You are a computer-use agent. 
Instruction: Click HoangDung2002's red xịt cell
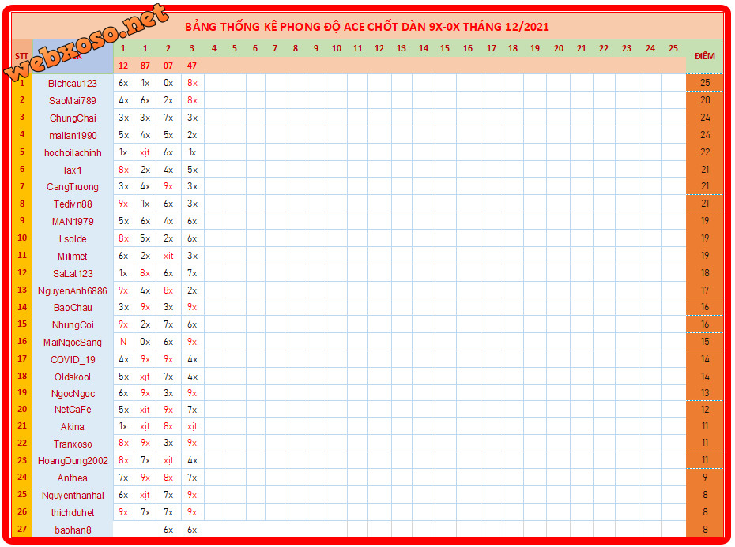(x=168, y=461)
